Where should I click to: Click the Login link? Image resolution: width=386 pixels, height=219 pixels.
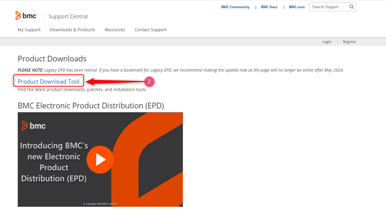327,42
